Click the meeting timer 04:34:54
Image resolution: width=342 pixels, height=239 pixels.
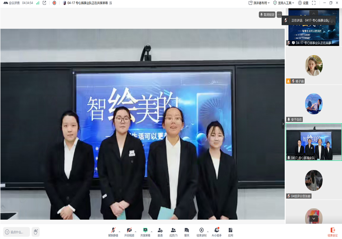coord(28,3)
